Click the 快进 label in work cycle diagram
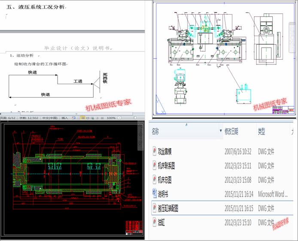 click(33, 73)
